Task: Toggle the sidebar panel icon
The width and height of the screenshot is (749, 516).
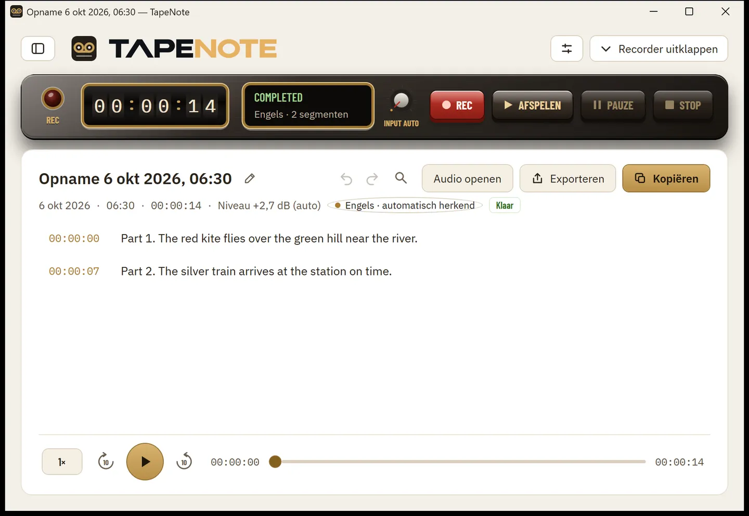Action: point(38,49)
